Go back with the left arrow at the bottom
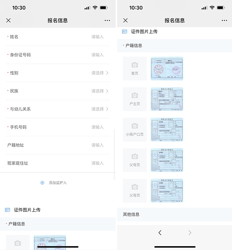This screenshot has height=250, width=232. point(160,233)
